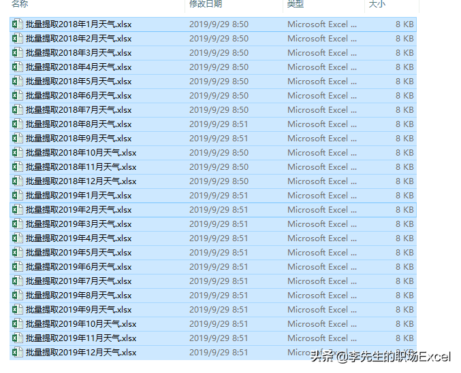Select file name 批量提取2019年2月天气.xlsx
The image size is (461, 373).
pyautogui.click(x=78, y=210)
